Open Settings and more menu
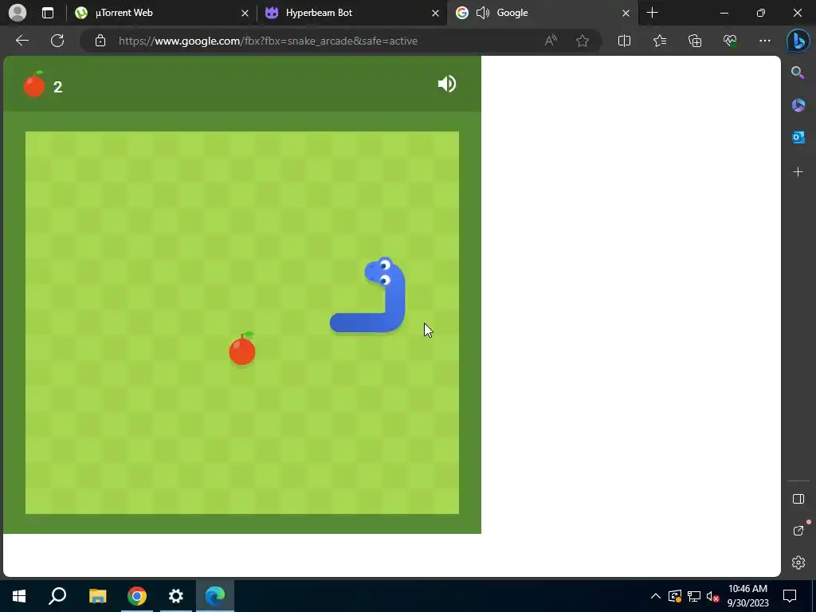The width and height of the screenshot is (816, 612). pyautogui.click(x=764, y=41)
